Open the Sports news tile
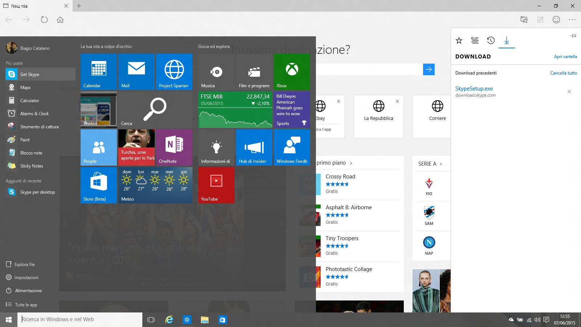The height and width of the screenshot is (327, 581). [292, 109]
